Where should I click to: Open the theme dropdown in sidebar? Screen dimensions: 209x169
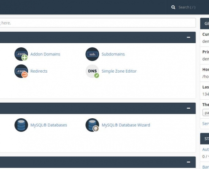(206, 113)
